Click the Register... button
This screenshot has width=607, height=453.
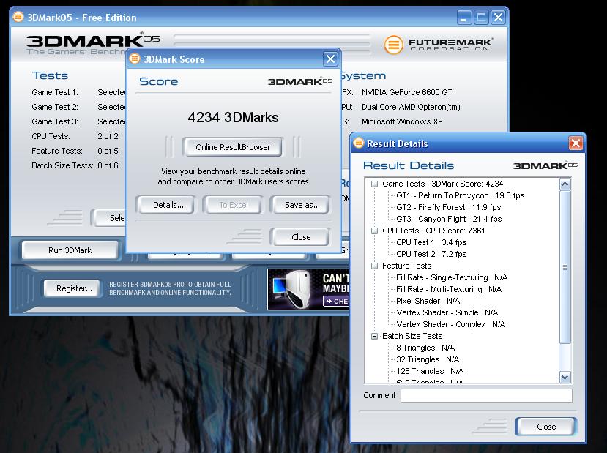pyautogui.click(x=74, y=288)
